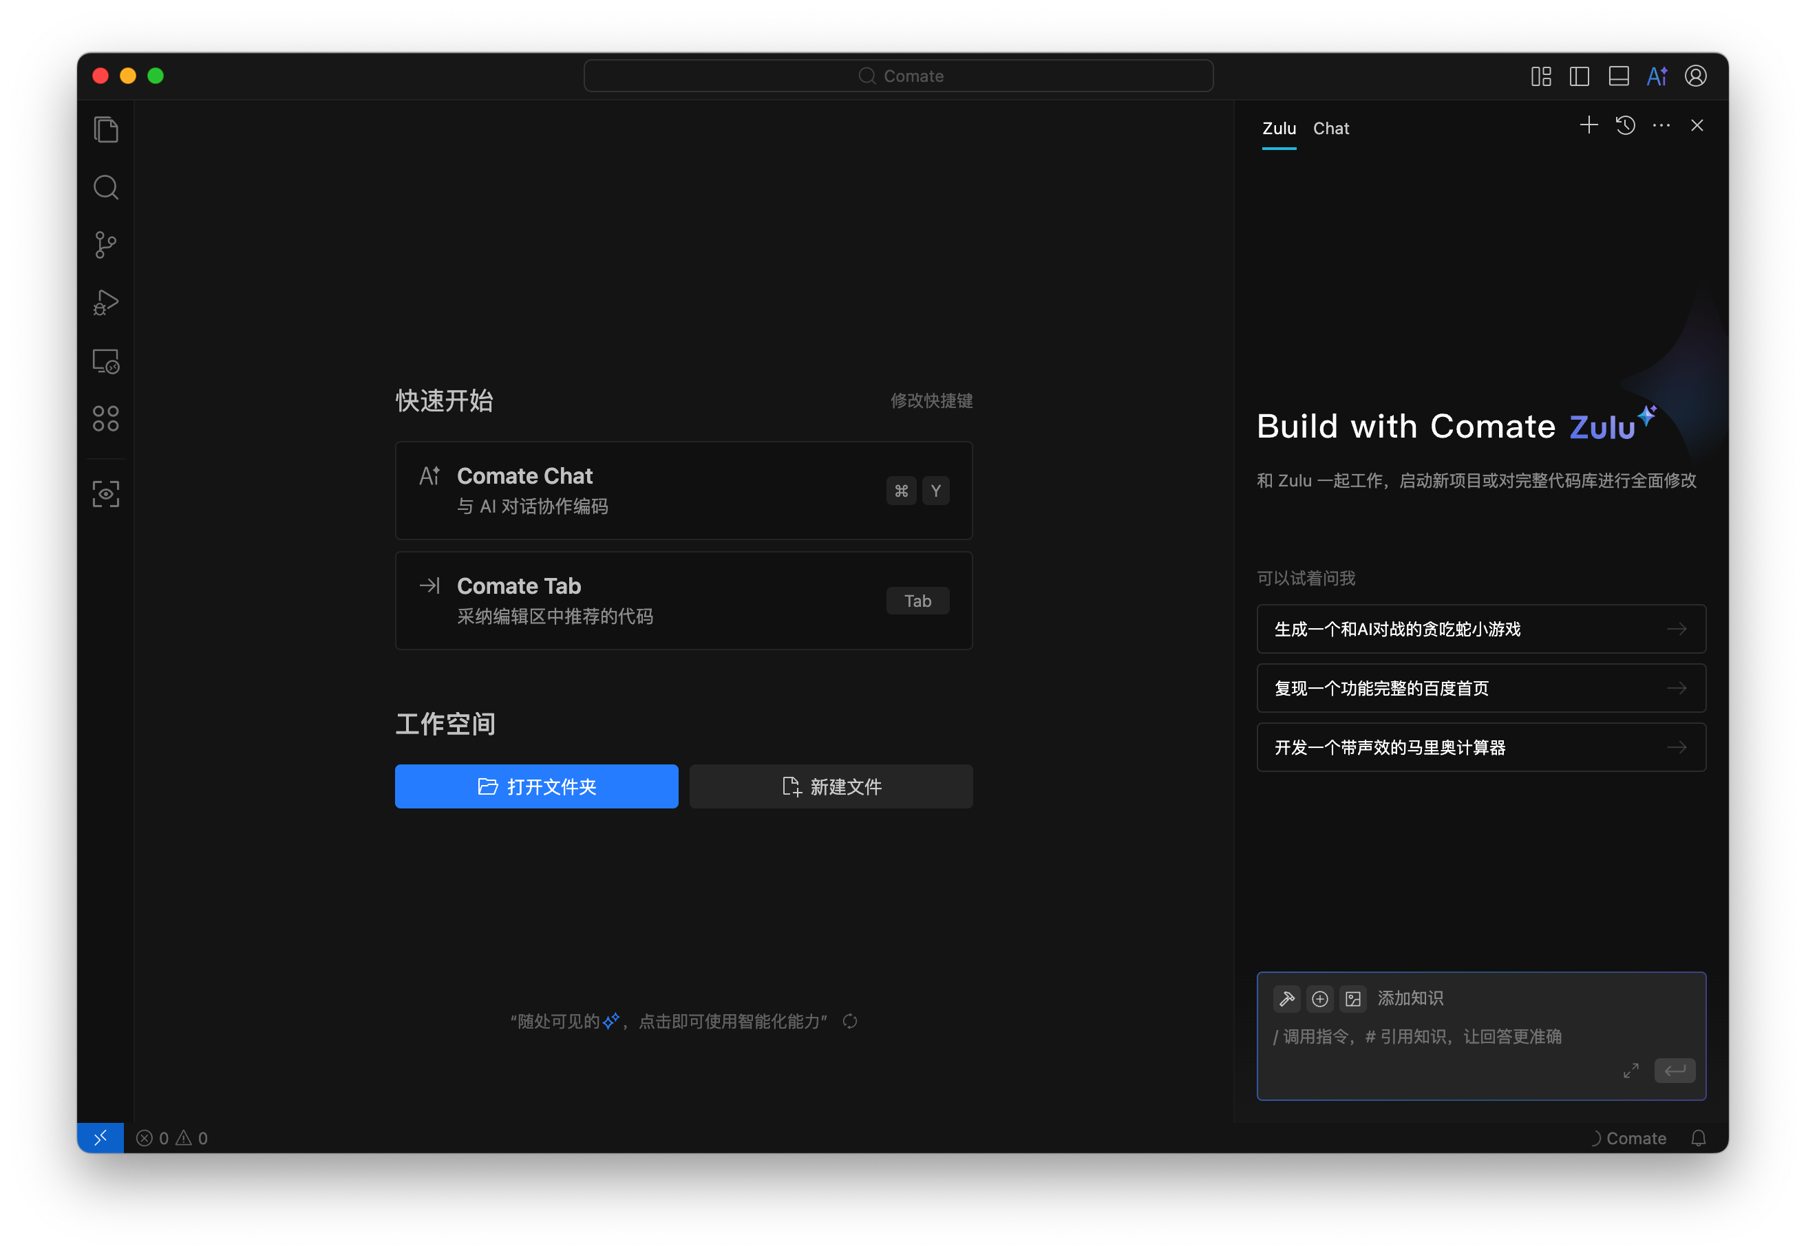Open the eye-scan preview icon in sidebar
Screen dimensions: 1806x1255
pyautogui.click(x=105, y=494)
